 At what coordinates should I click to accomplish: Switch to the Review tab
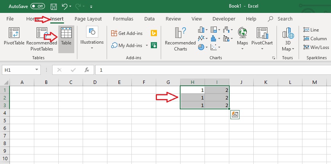point(173,19)
